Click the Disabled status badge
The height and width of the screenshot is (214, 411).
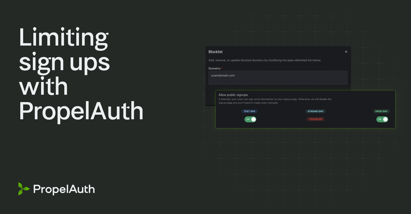point(316,119)
